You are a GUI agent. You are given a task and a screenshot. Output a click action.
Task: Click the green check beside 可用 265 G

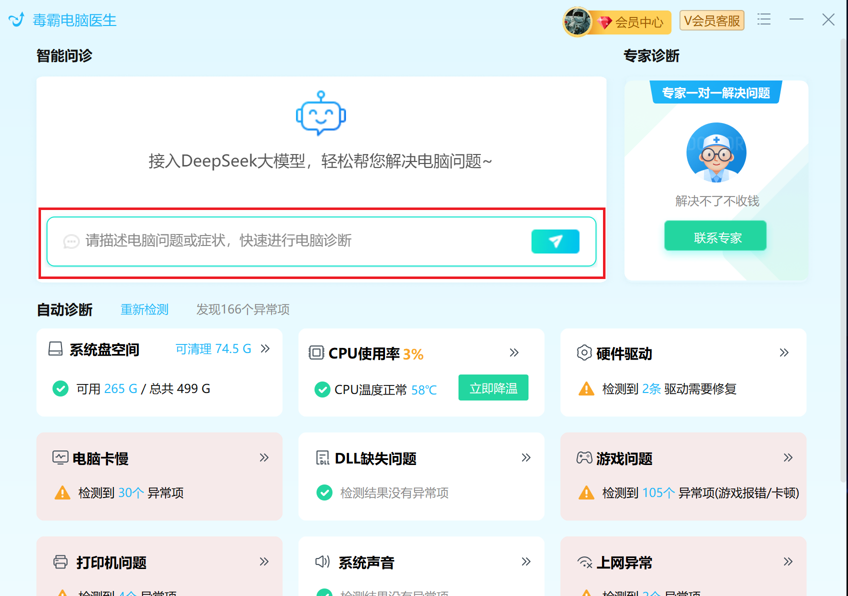(60, 388)
